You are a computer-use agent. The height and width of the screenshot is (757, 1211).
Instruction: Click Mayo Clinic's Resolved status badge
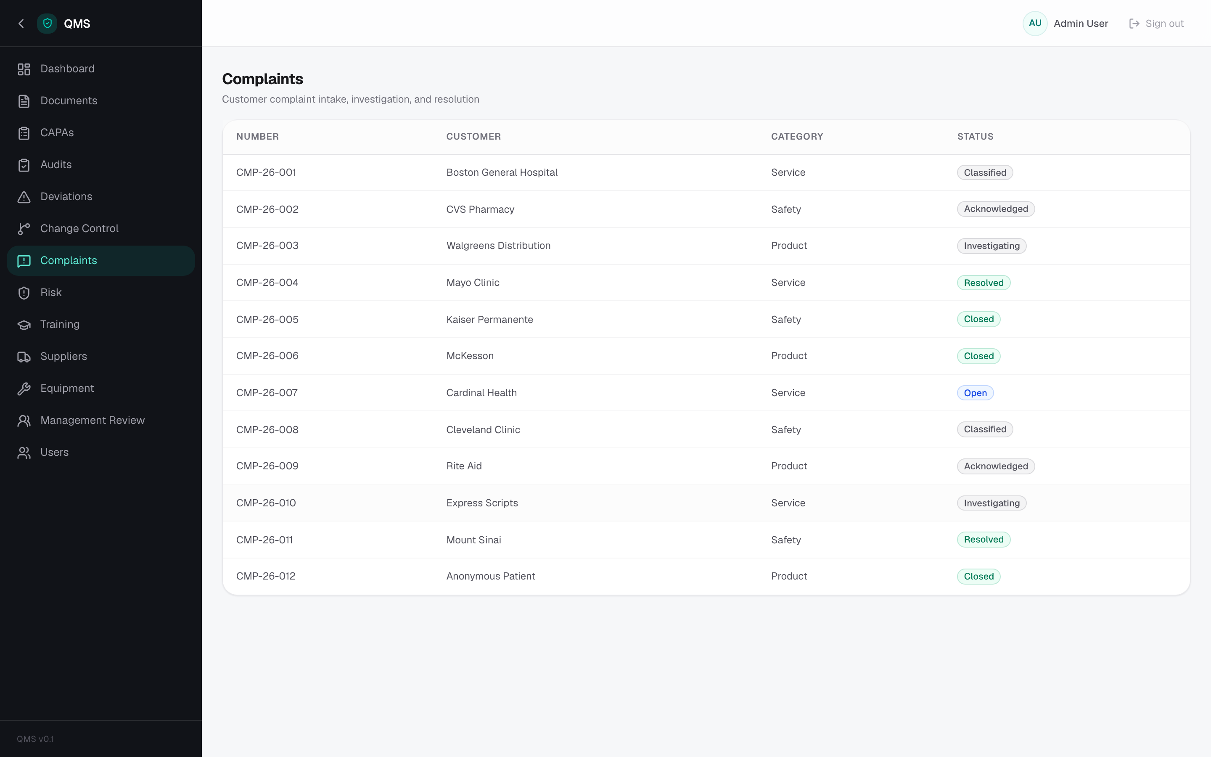pyautogui.click(x=984, y=283)
